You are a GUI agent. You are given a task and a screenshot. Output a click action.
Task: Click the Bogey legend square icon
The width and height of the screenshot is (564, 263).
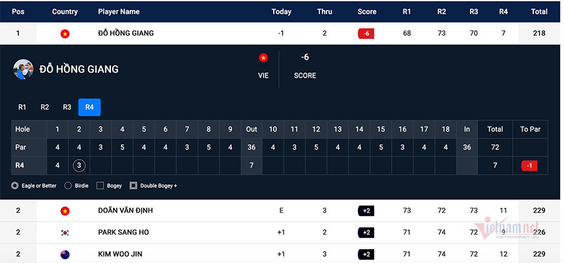coord(100,185)
